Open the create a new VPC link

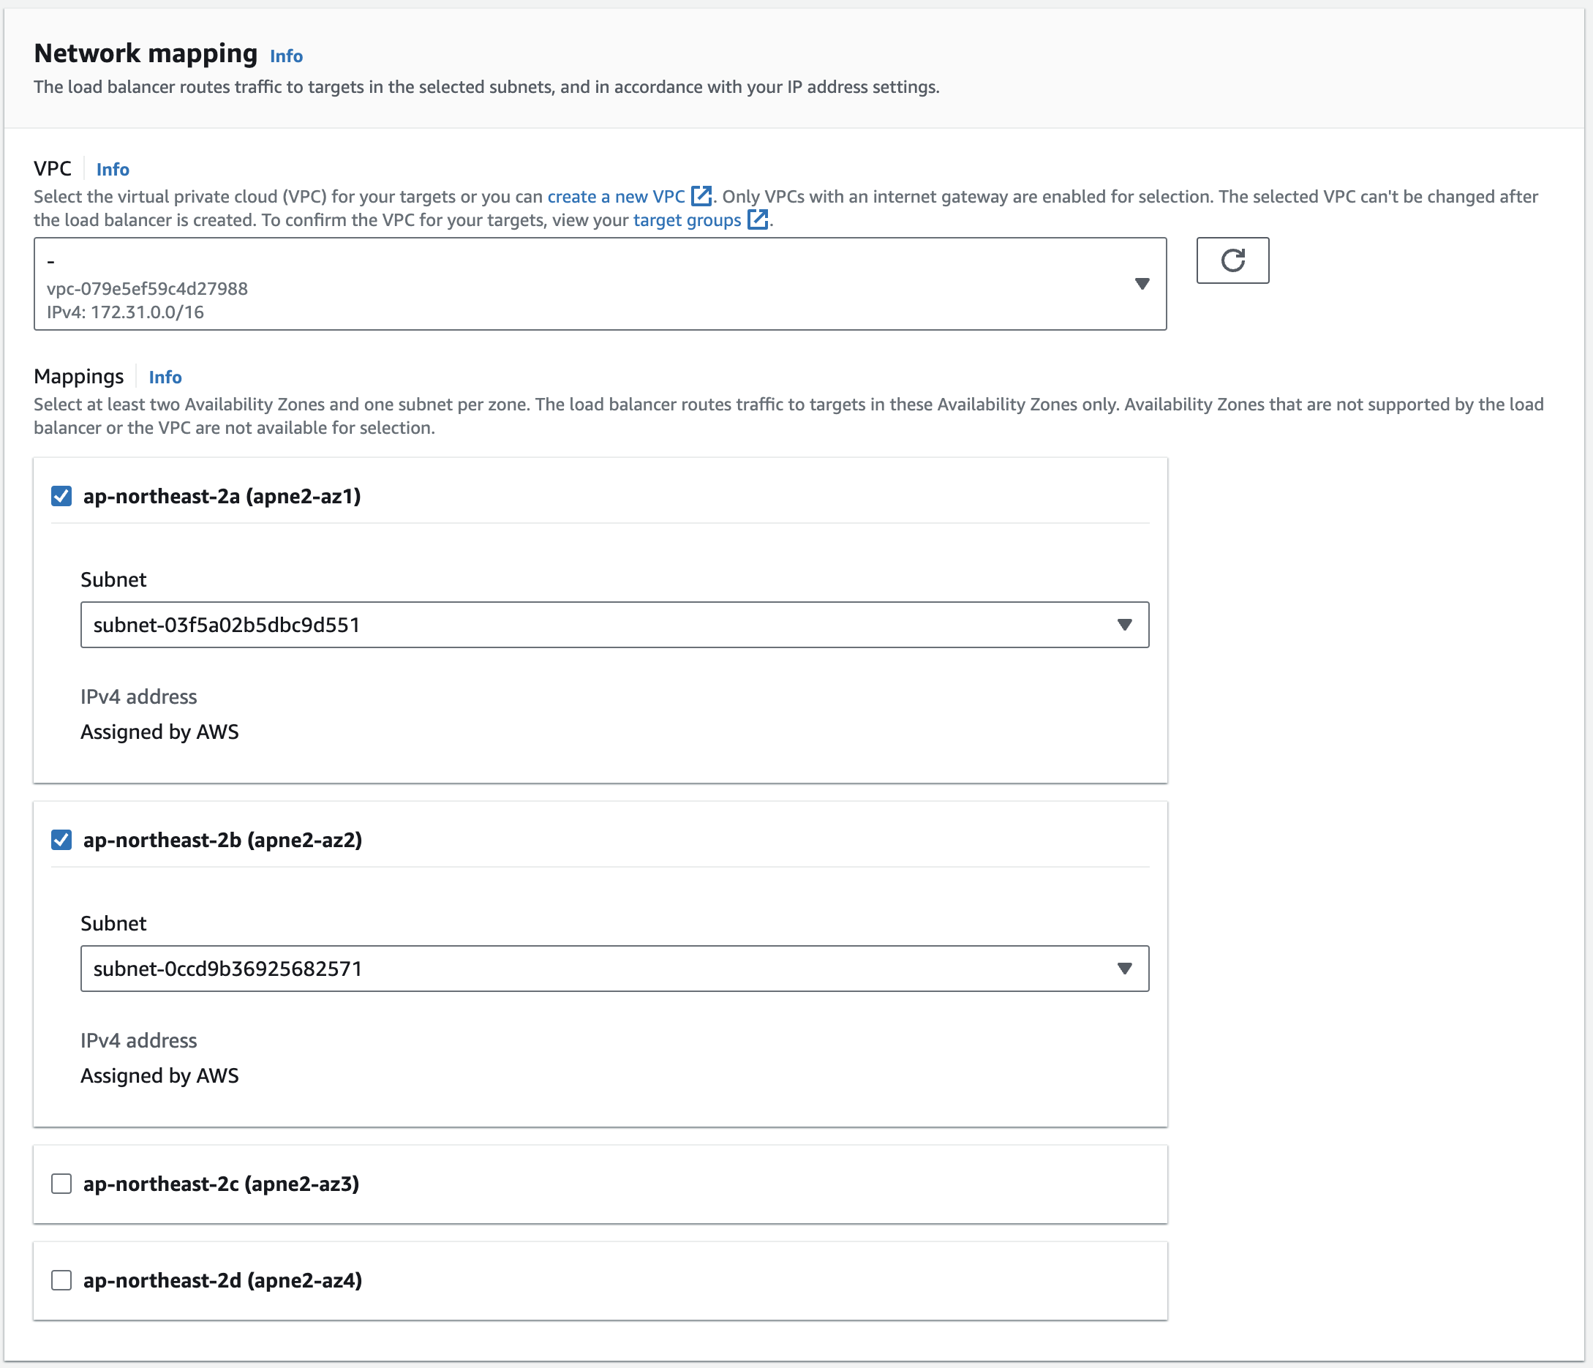point(615,197)
